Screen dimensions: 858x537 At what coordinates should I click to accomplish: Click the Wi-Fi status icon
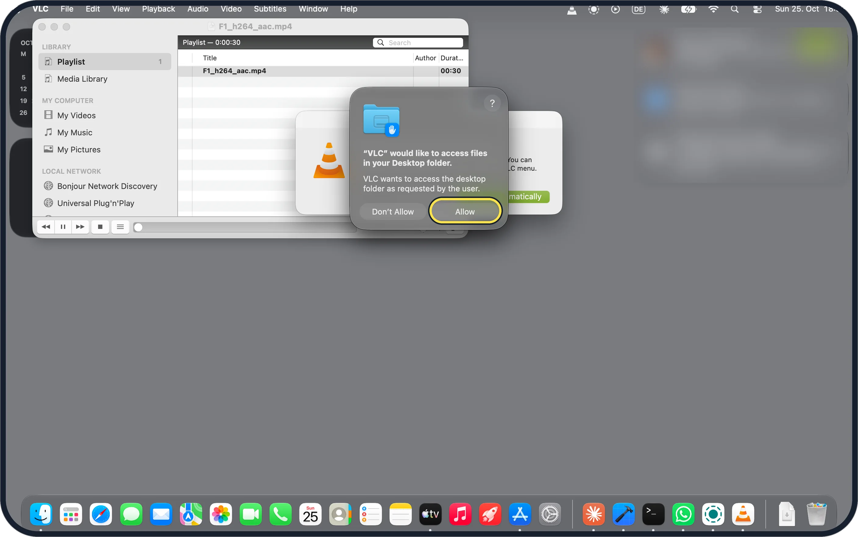(713, 9)
